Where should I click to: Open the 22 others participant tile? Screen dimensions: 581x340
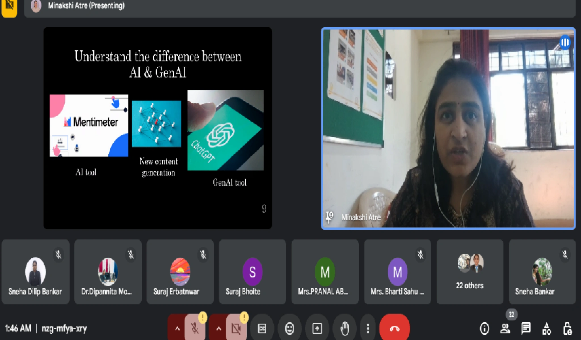470,271
